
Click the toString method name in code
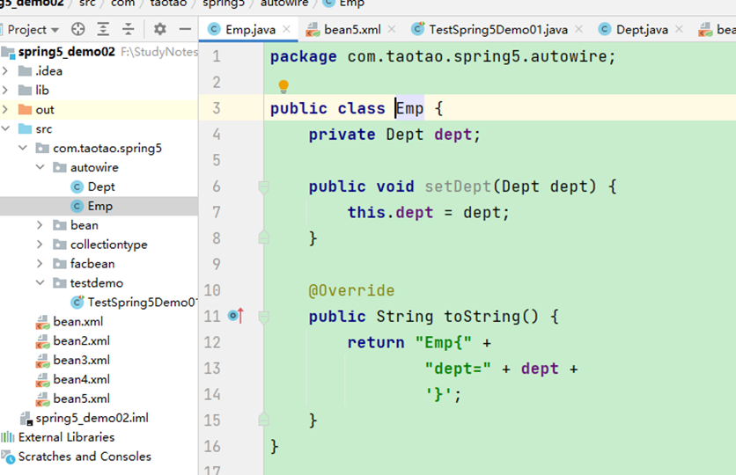coord(482,317)
